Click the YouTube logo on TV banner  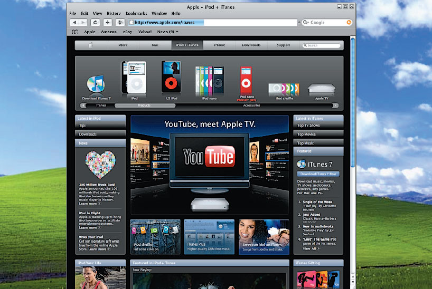(209, 157)
